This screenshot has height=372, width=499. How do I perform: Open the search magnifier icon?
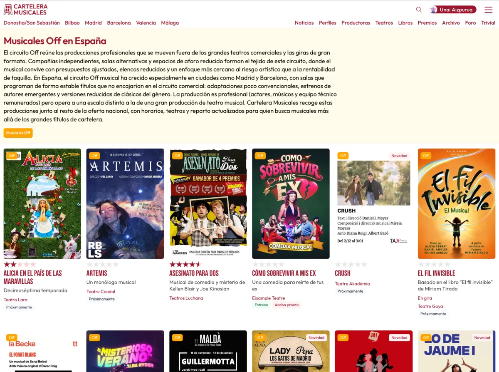tap(419, 10)
